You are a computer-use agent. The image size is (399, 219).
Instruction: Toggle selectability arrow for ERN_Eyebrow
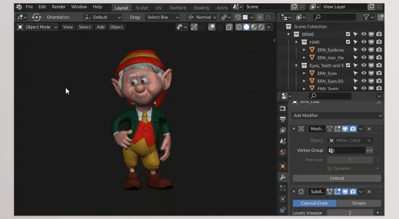355,50
